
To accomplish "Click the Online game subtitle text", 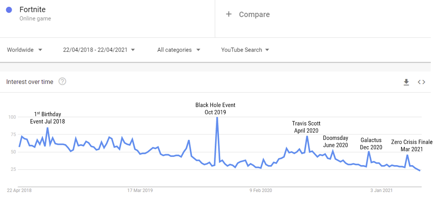I will pos(35,19).
